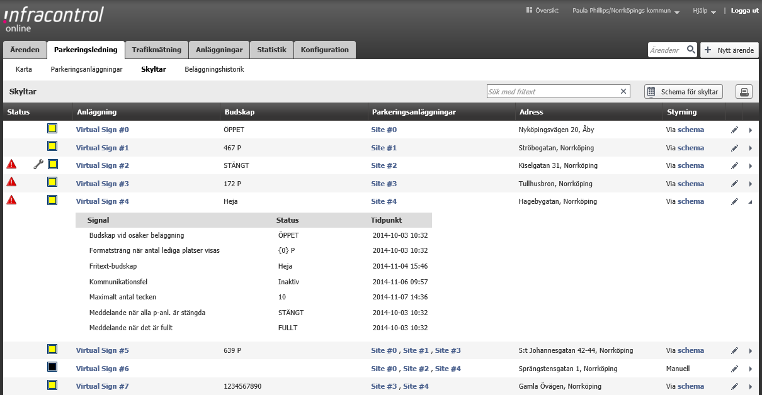762x395 pixels.
Task: Click the red warning icon for Virtual Sign #4
Action: point(11,200)
